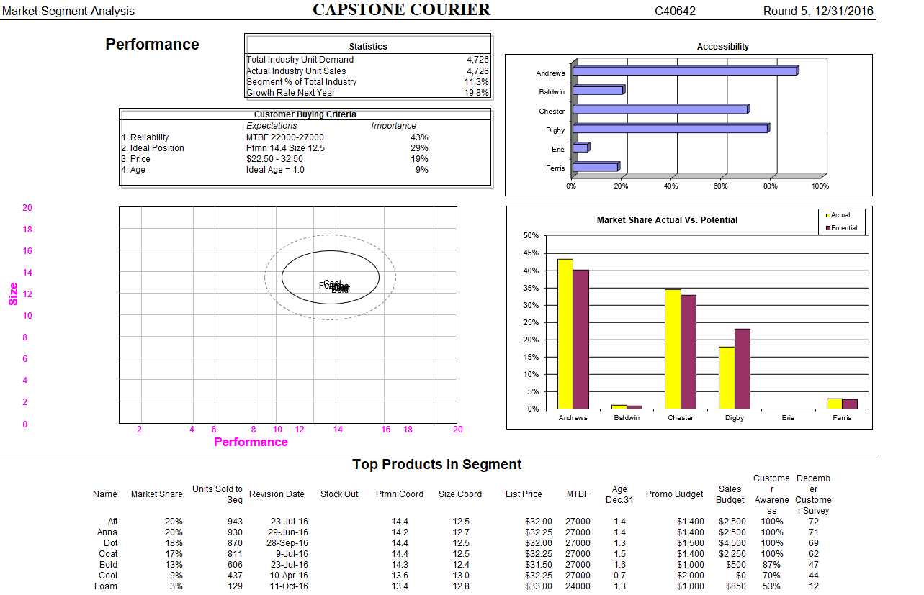Viewport: 924px width, 595px height.
Task: Click the 19.8% growth rate value
Action: pos(476,92)
